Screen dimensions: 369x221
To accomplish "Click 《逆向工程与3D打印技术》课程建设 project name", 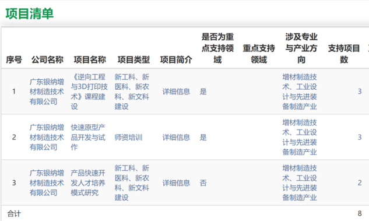I will (x=89, y=92).
